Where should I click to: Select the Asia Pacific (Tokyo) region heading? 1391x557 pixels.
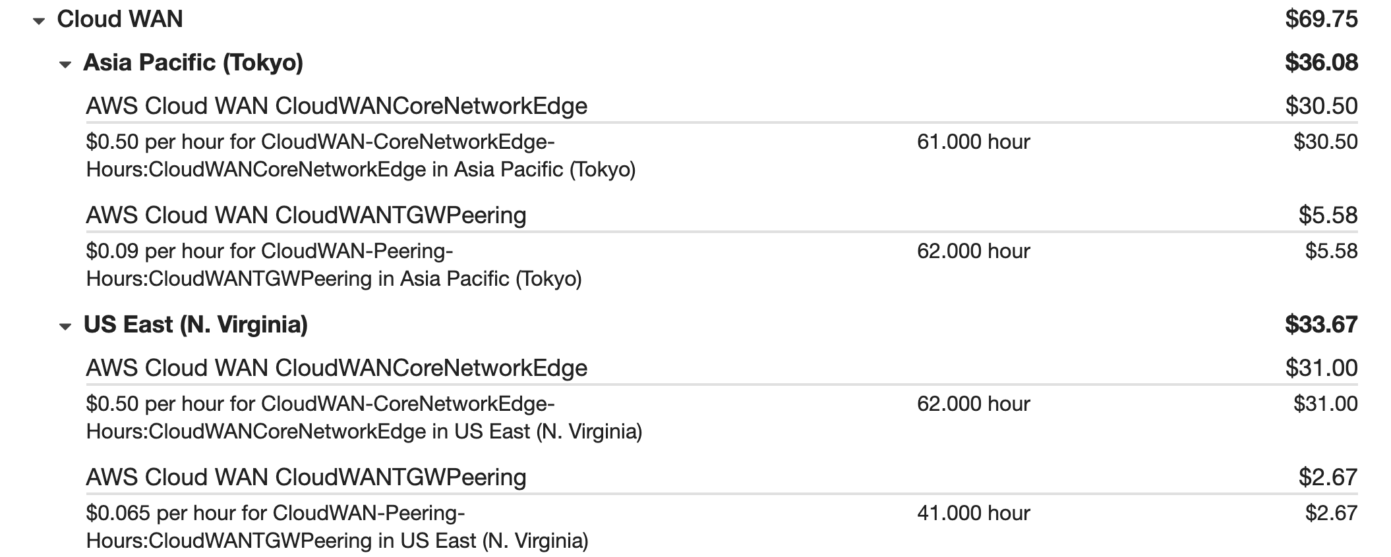(x=193, y=63)
